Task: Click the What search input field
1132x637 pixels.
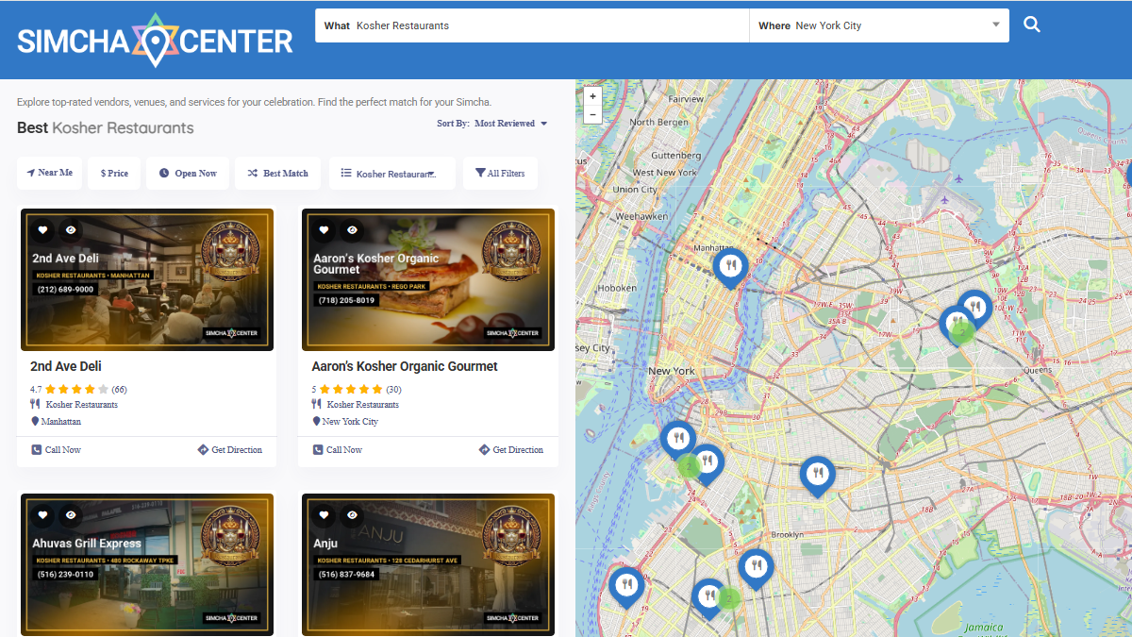Action: pos(532,25)
